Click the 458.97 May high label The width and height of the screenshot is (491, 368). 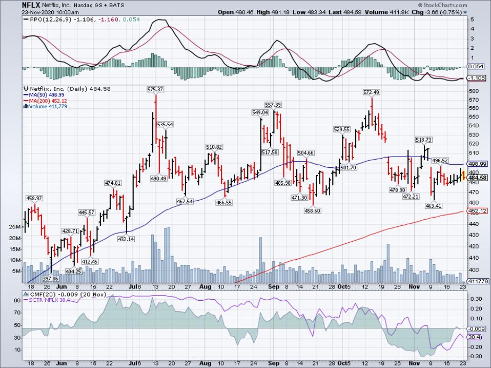coord(34,199)
